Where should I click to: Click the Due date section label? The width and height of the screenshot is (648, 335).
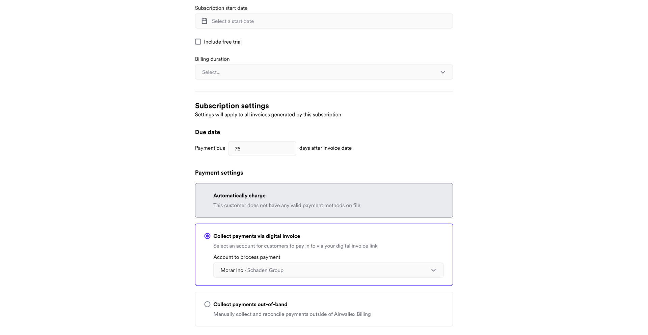coord(207,132)
